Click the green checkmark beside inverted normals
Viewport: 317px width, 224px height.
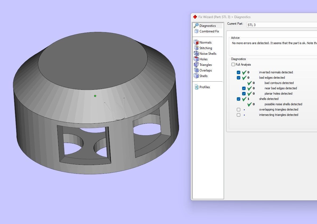pos(244,72)
